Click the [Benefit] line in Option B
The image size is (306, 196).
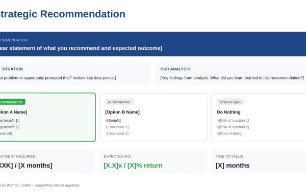click(x=113, y=121)
